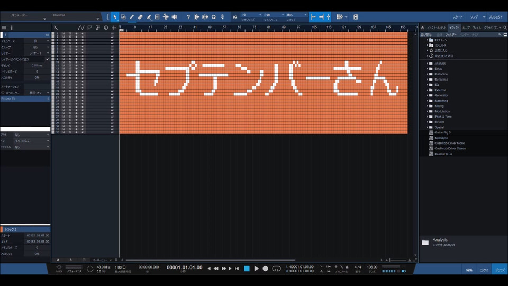Mute track 1 with its M button
The image size is (508, 286).
(64, 33)
